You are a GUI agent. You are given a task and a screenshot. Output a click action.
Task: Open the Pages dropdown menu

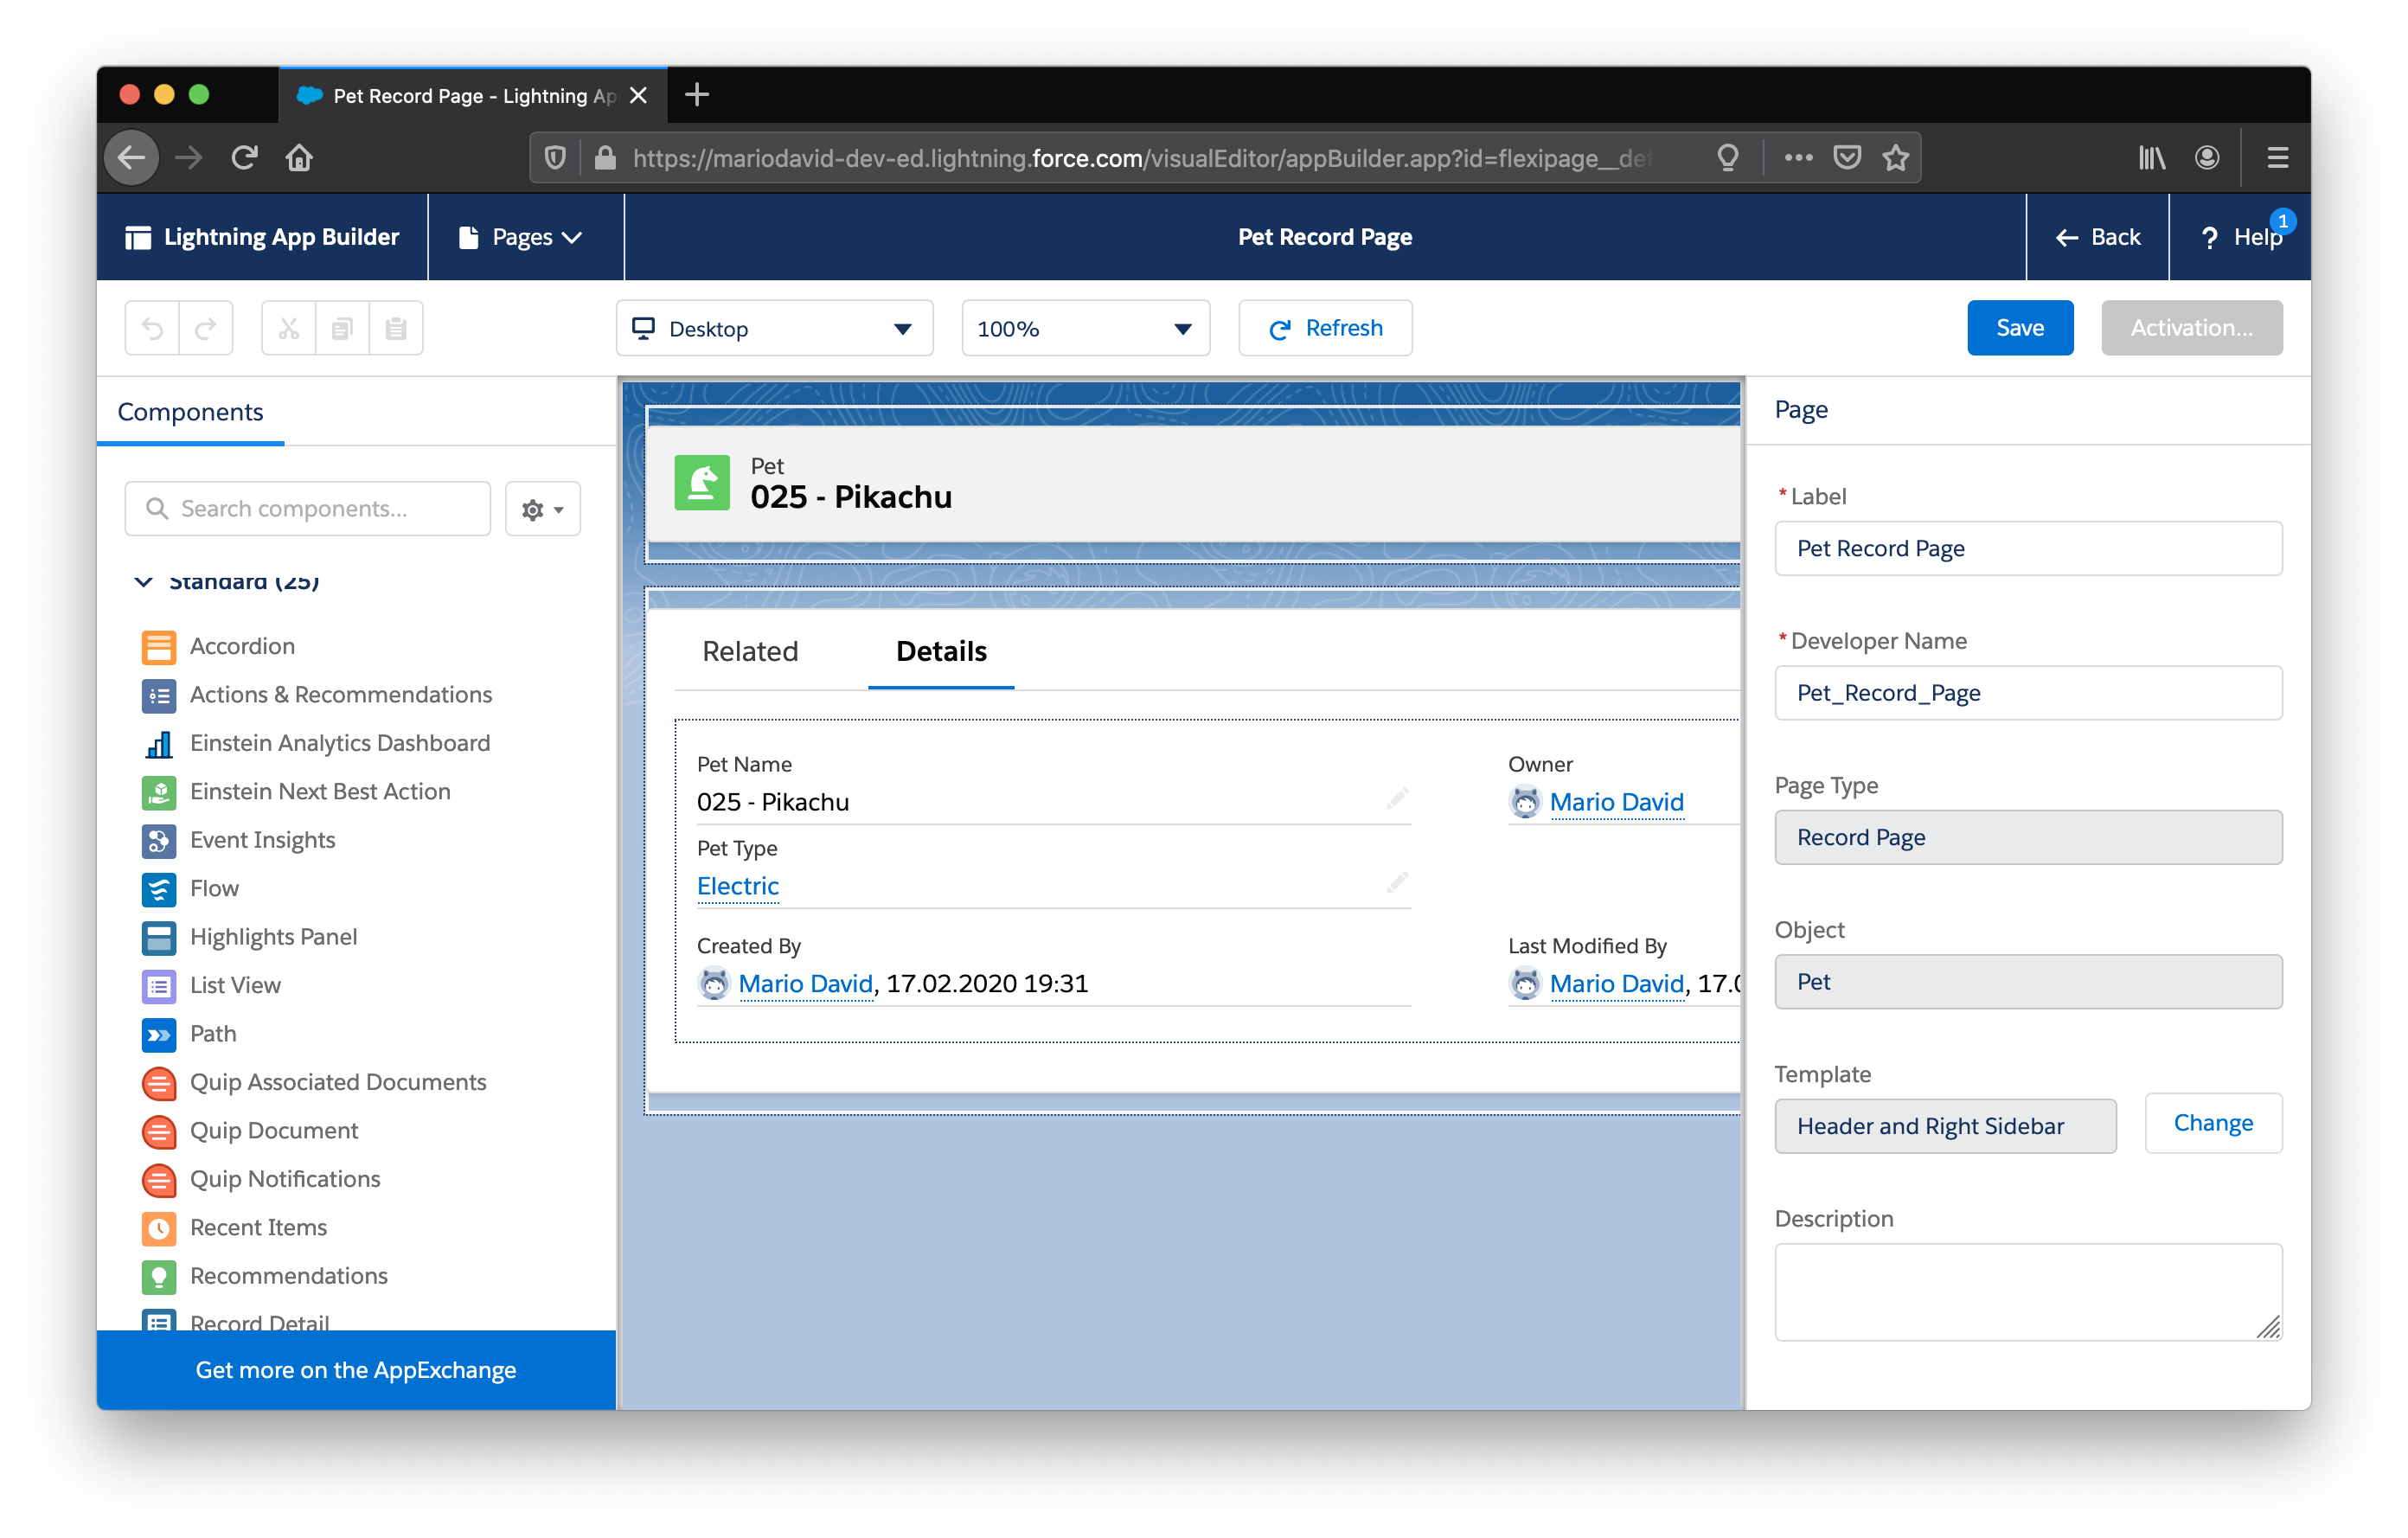(521, 237)
